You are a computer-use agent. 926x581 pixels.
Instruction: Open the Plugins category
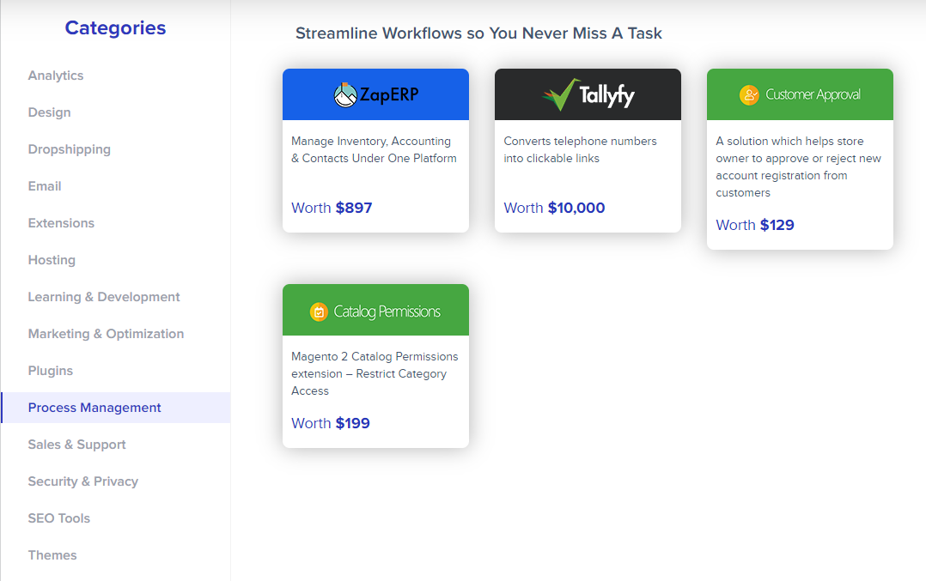tap(50, 371)
